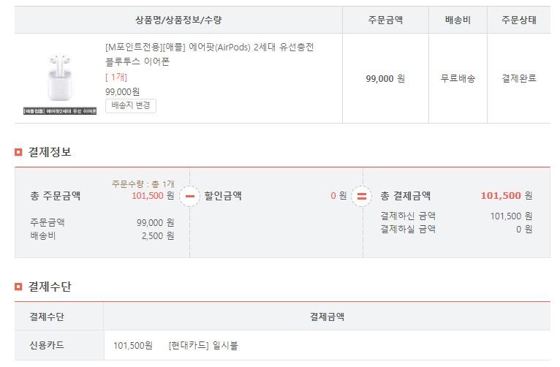Click the 할인금액 label
Screen dimensions: 560x367
[223, 196]
